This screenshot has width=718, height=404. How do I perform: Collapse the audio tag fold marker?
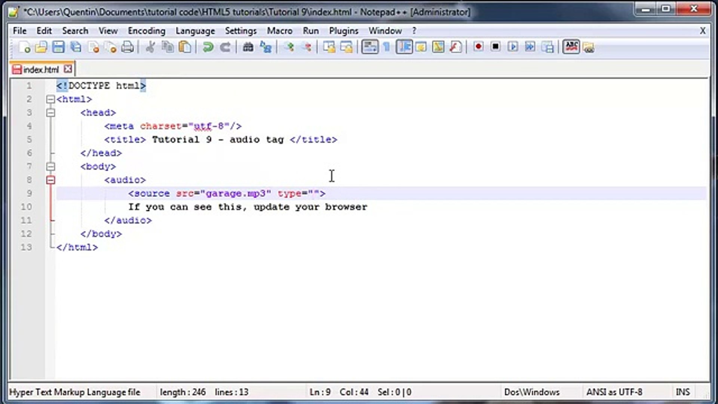pyautogui.click(x=50, y=180)
